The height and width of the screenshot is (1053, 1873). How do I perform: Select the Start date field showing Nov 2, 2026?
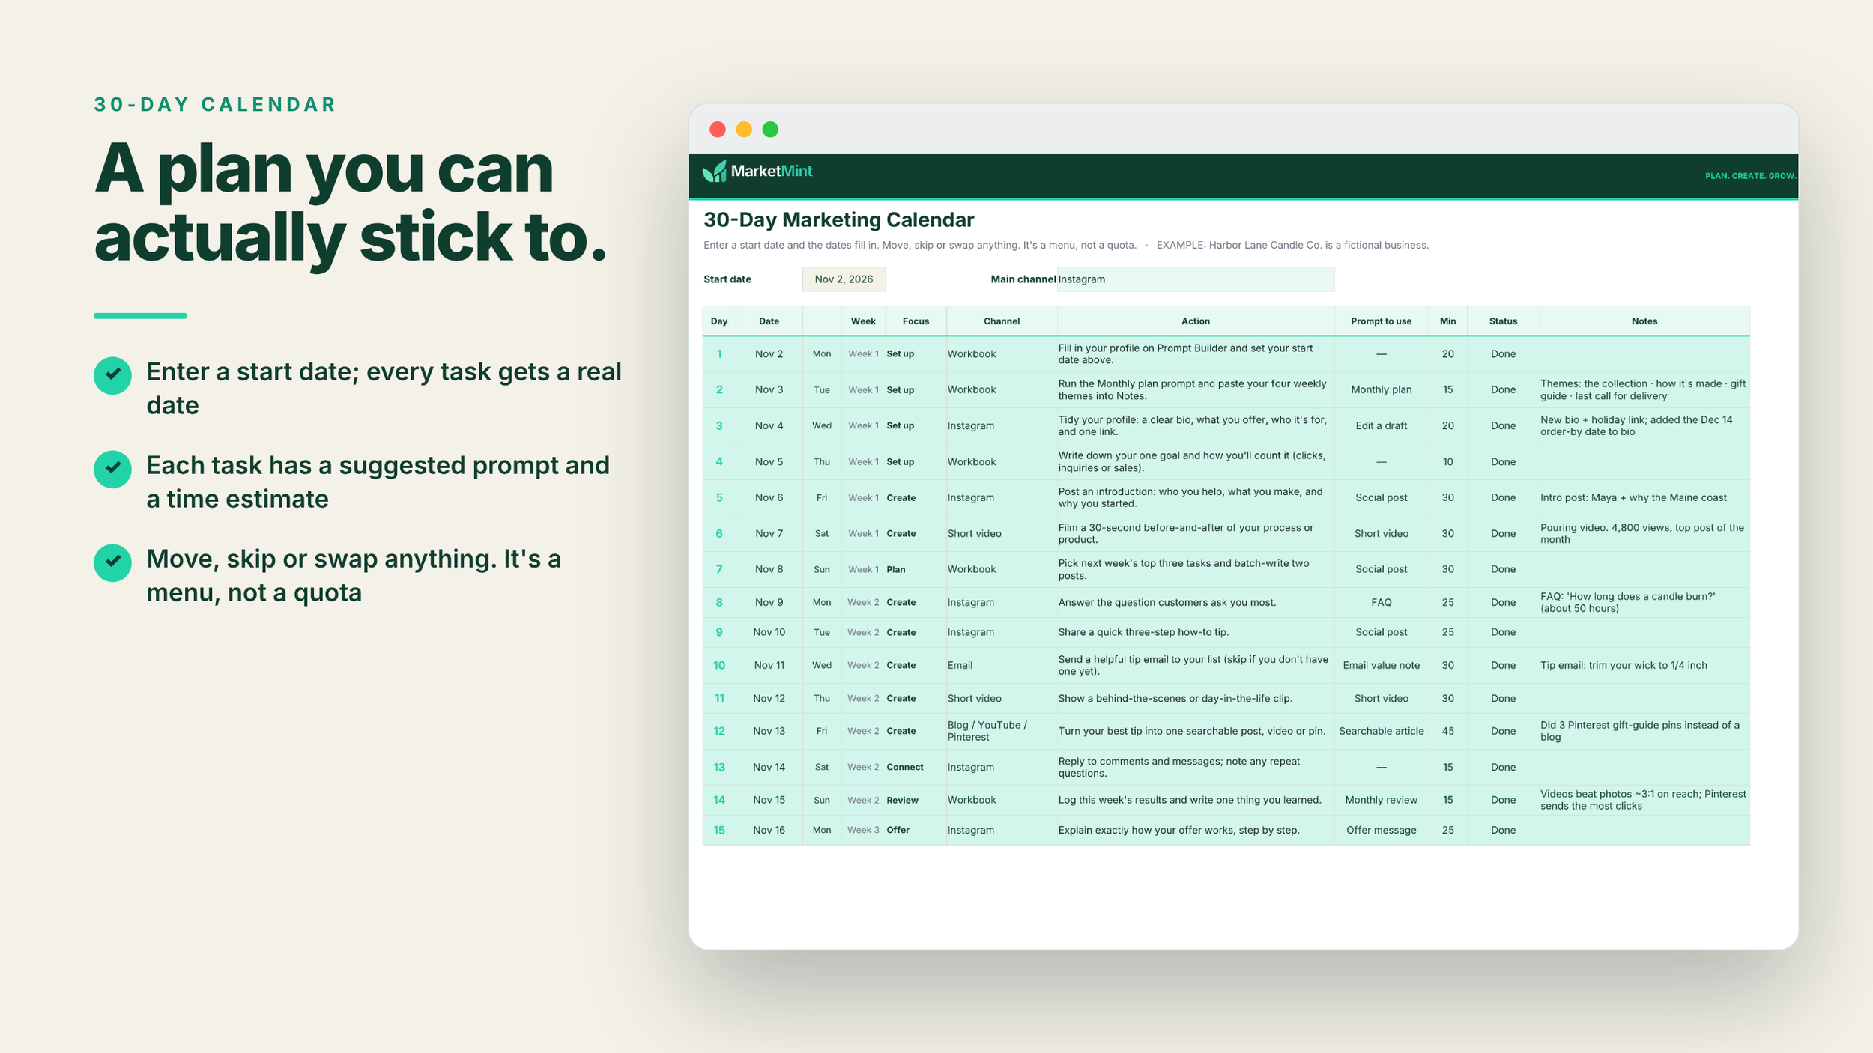tap(844, 279)
